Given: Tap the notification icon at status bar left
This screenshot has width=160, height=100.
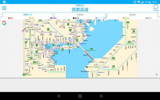Looking at the screenshot, I should pyautogui.click(x=4, y=2).
